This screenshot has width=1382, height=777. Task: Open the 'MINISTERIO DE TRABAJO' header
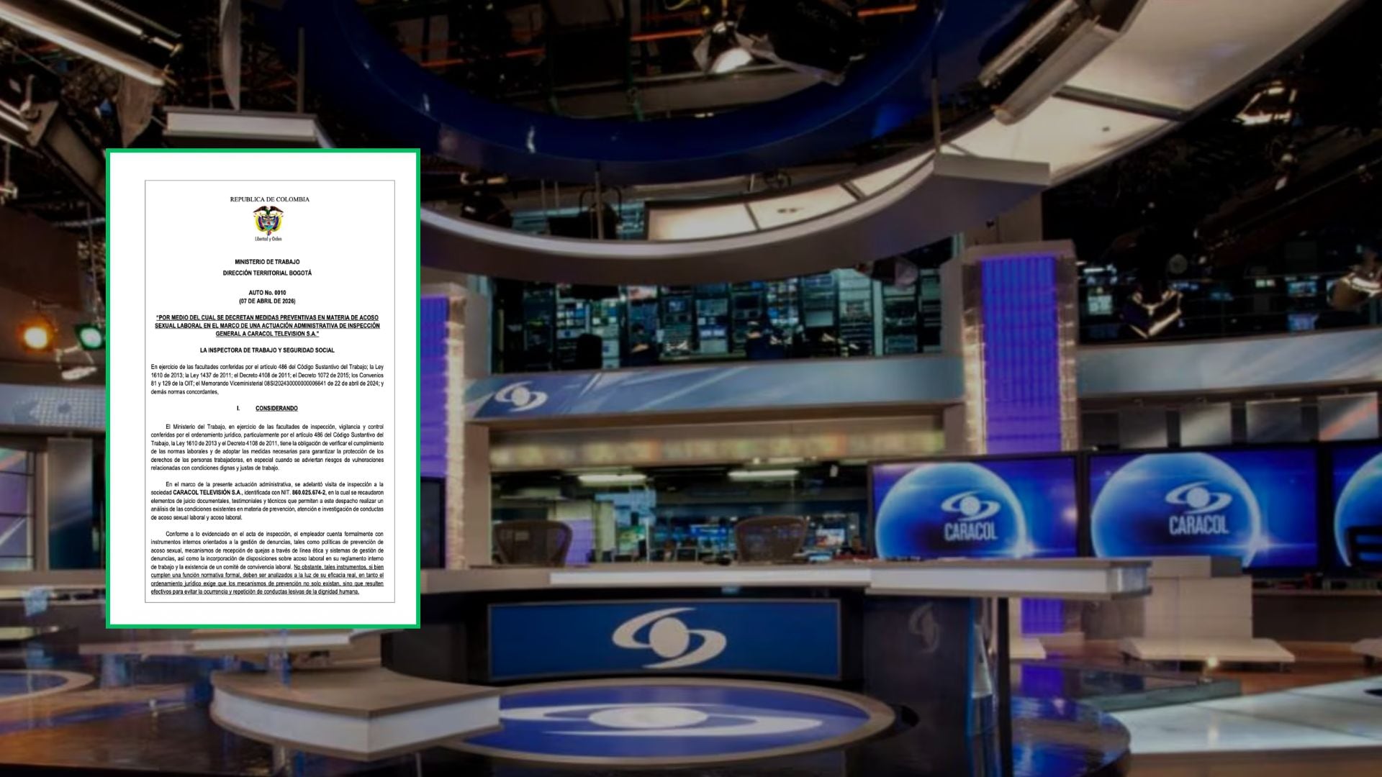coord(268,261)
